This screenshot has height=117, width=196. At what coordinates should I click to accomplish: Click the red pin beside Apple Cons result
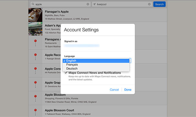(35, 70)
